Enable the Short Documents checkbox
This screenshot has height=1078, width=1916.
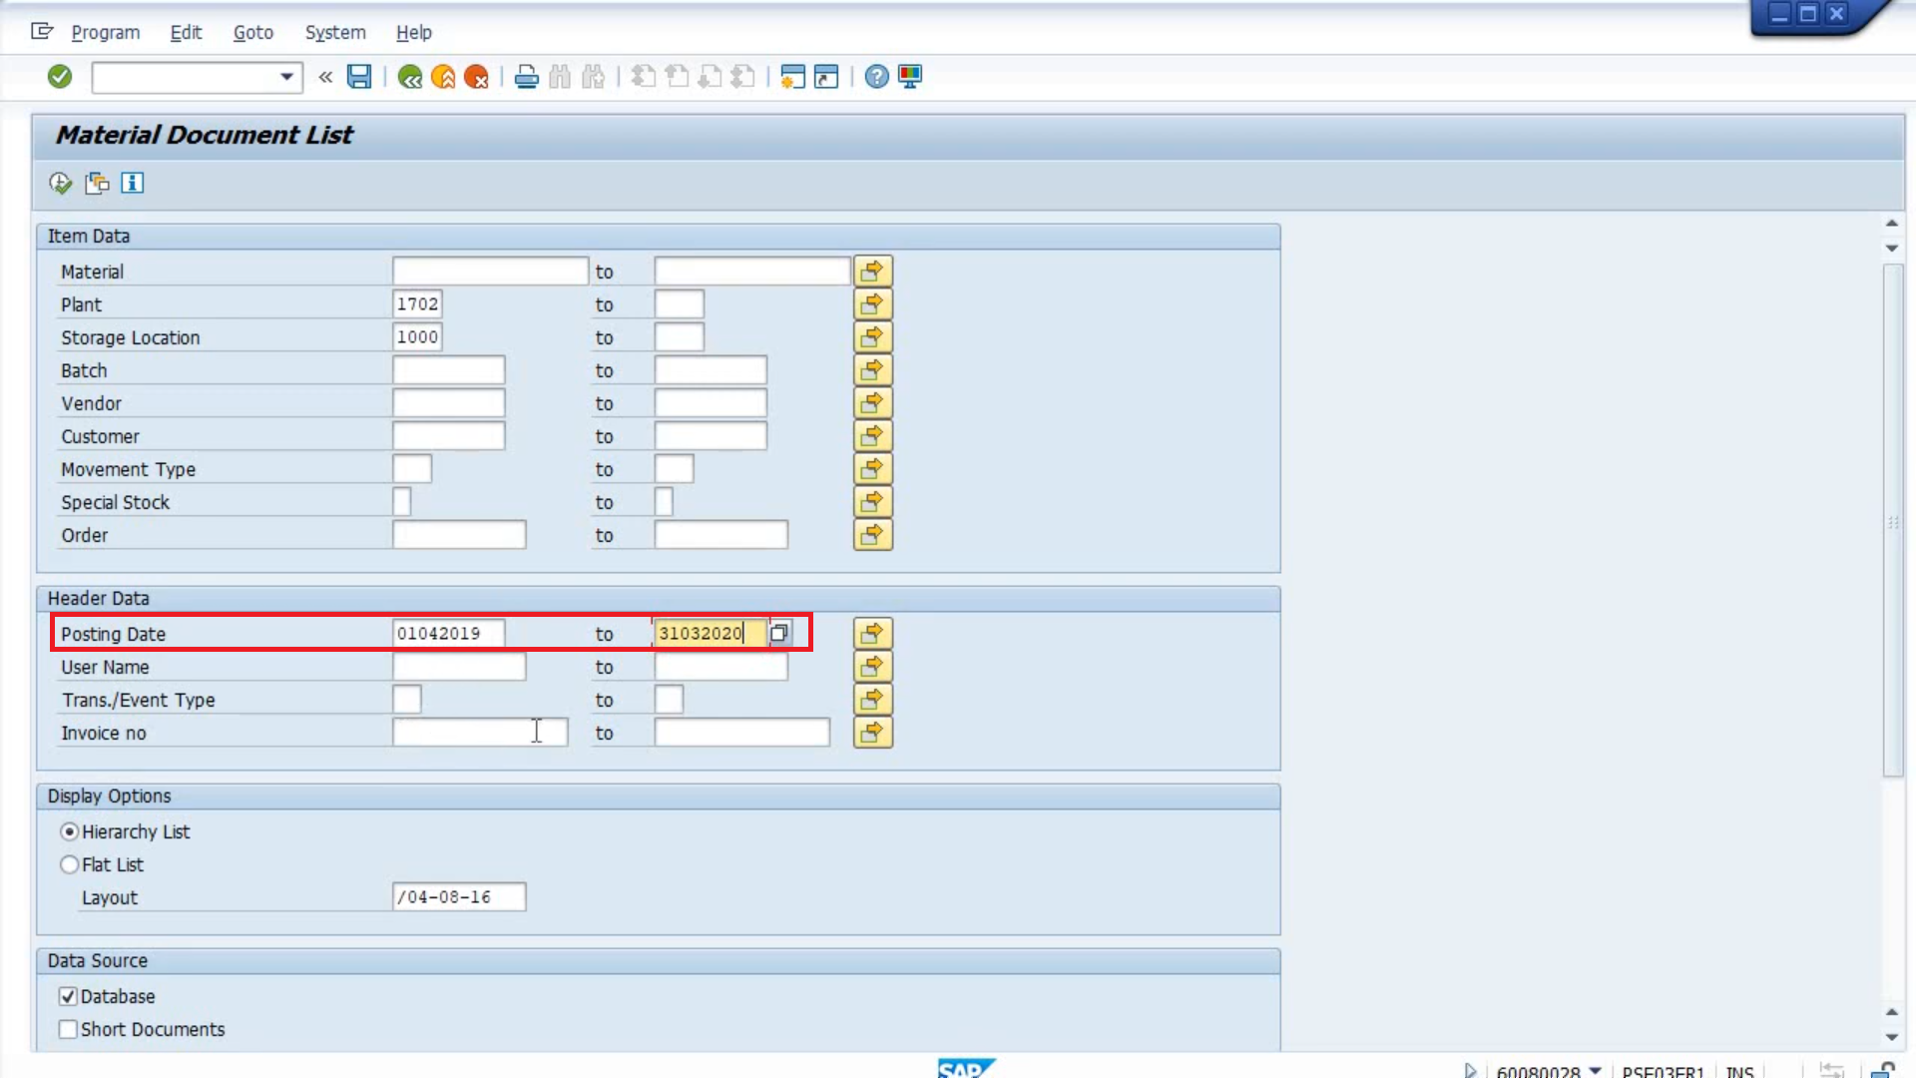(x=67, y=1029)
